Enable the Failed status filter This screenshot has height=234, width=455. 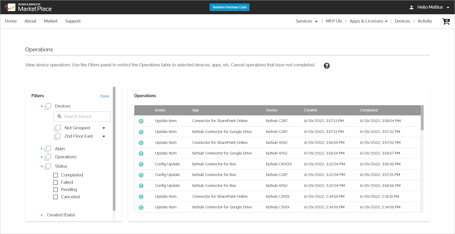coord(56,182)
